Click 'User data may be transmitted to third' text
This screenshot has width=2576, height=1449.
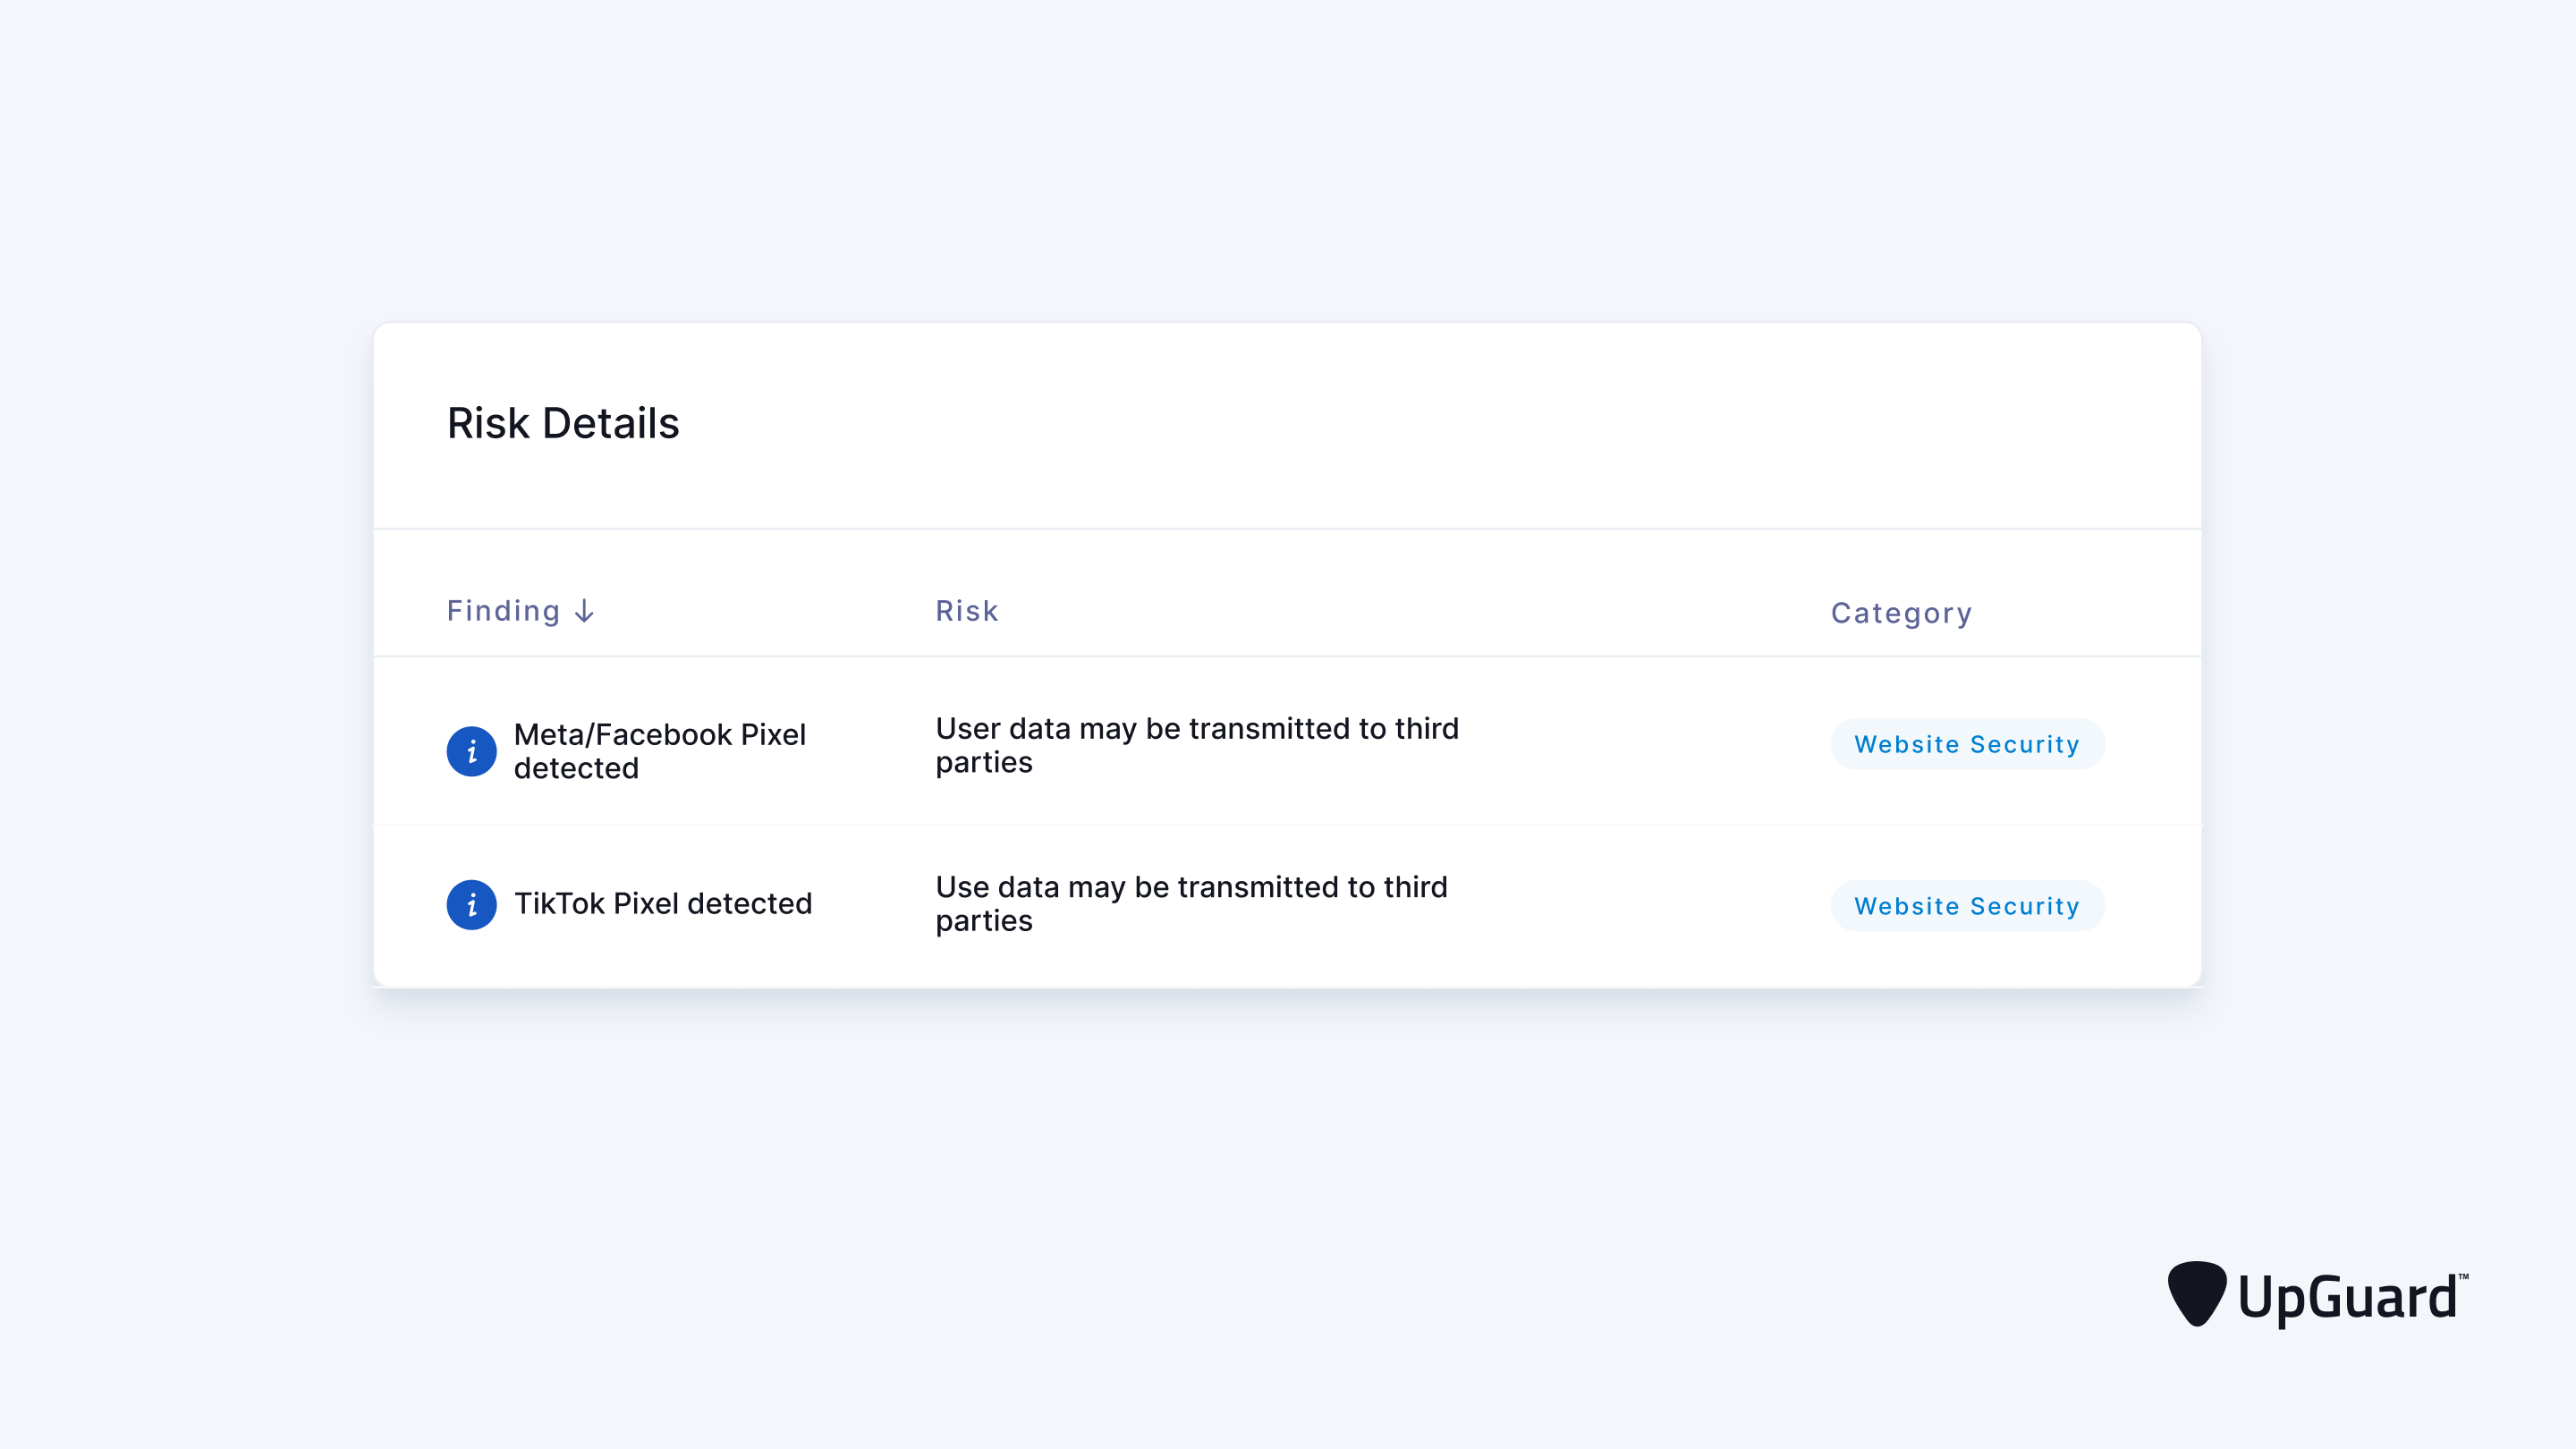pyautogui.click(x=1196, y=728)
